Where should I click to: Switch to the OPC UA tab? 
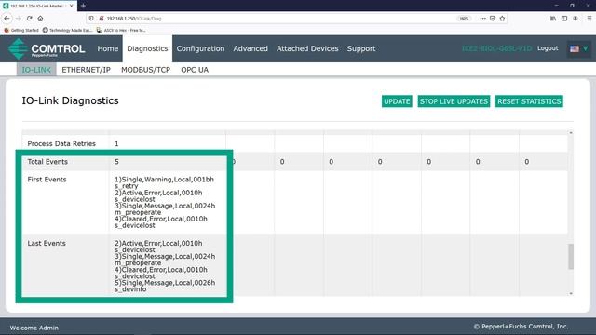pos(195,70)
